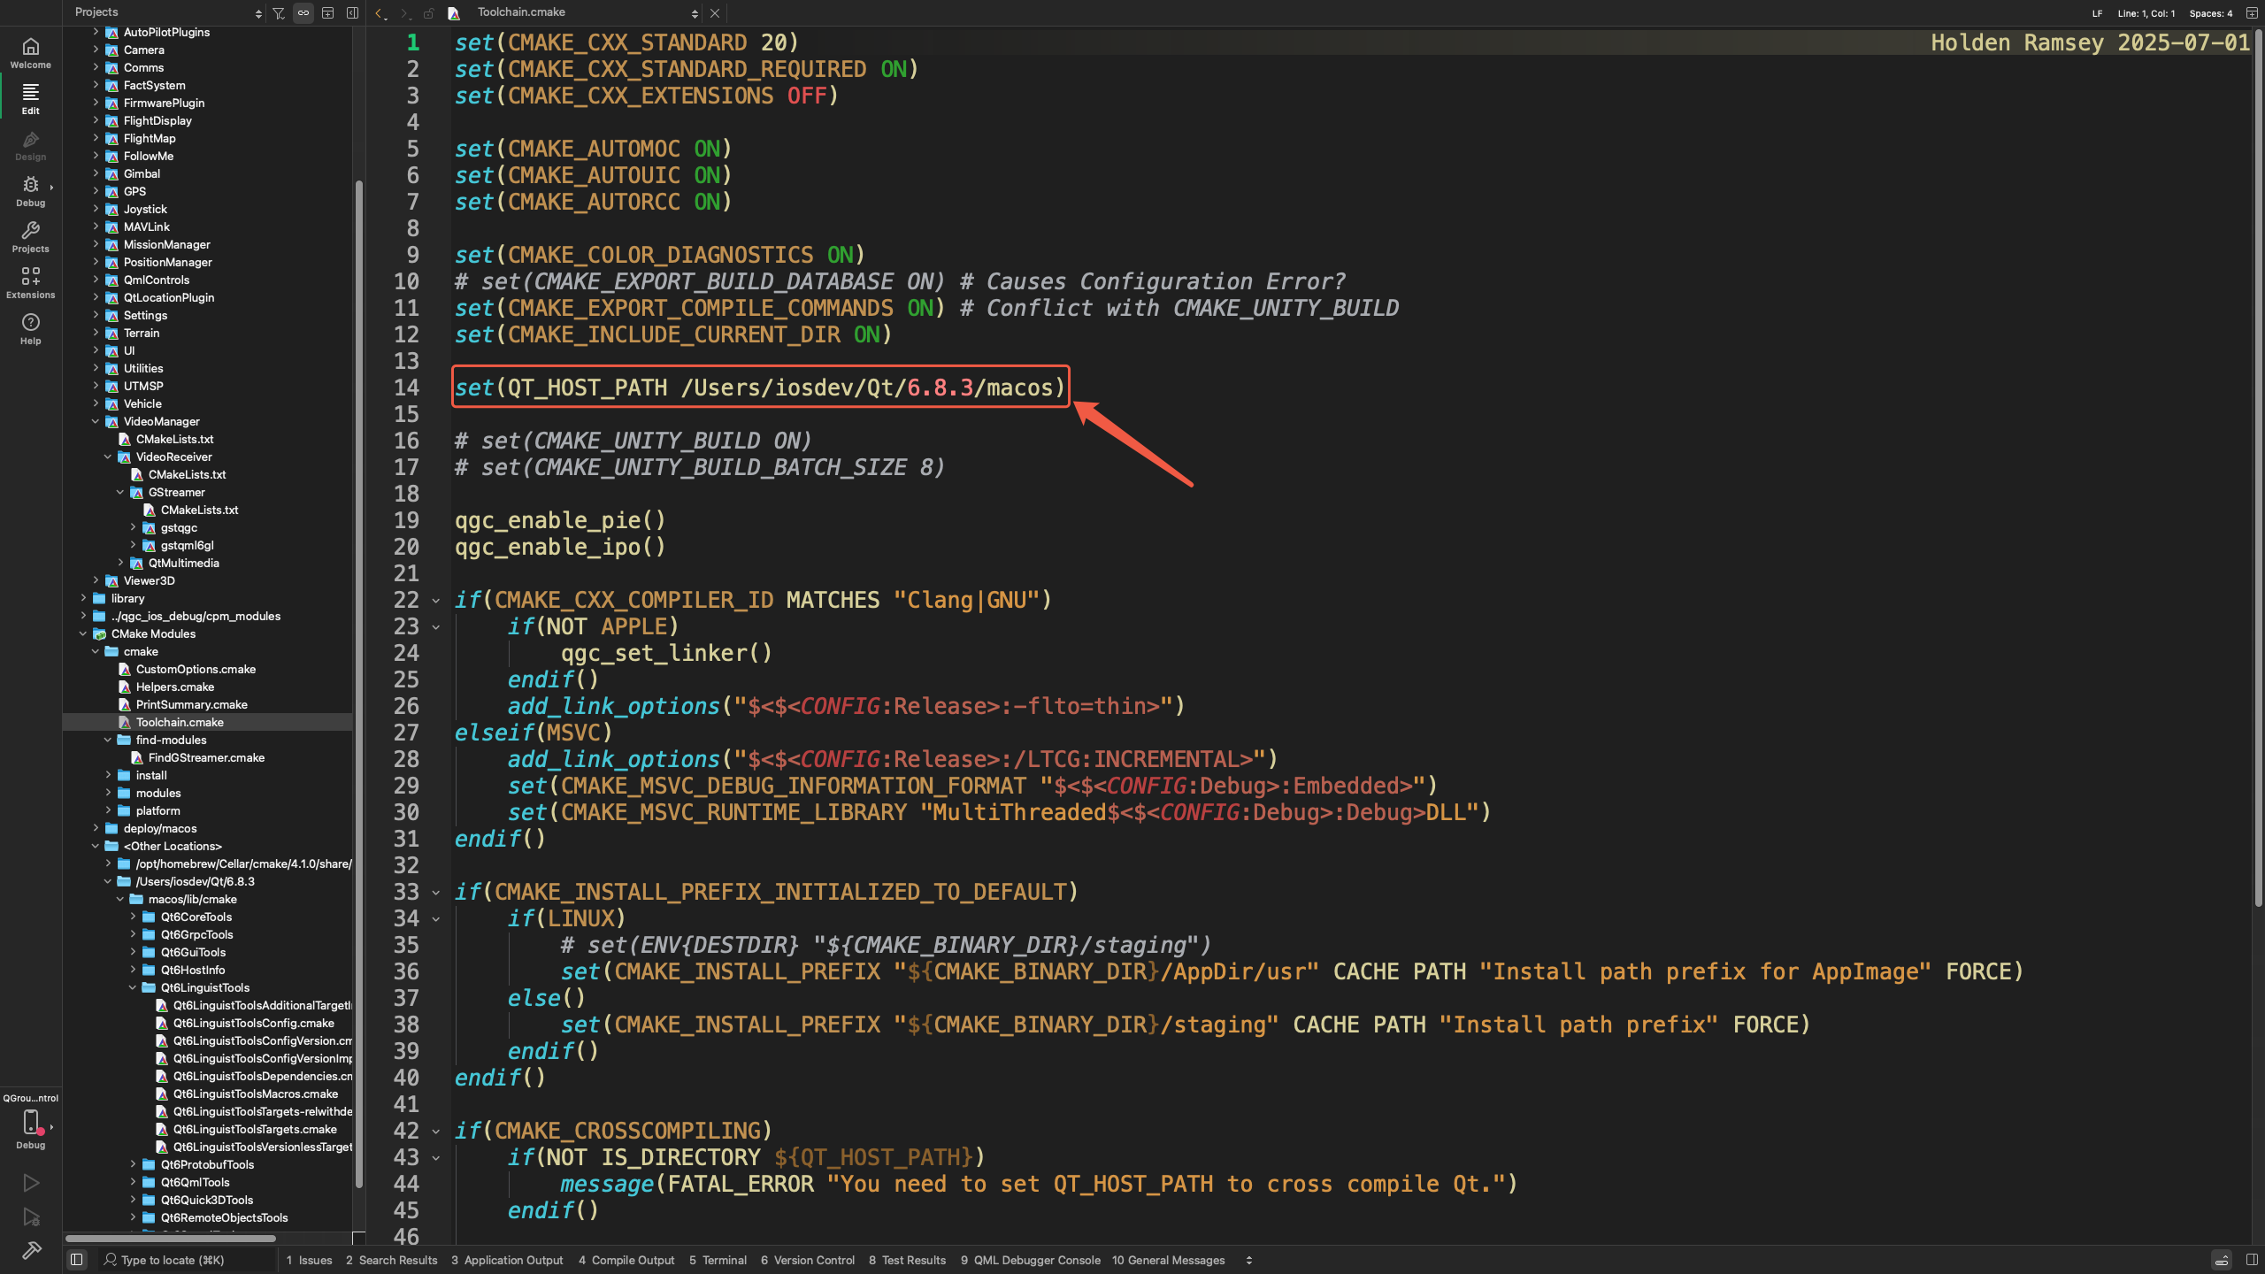Click the Type to locate field
This screenshot has width=2265, height=1274.
(x=173, y=1260)
